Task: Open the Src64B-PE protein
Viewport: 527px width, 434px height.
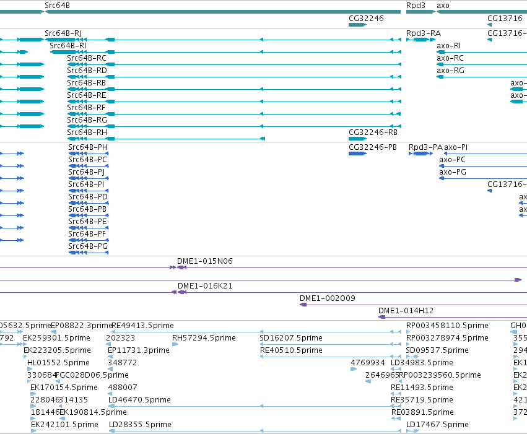Action: pyautogui.click(x=89, y=228)
